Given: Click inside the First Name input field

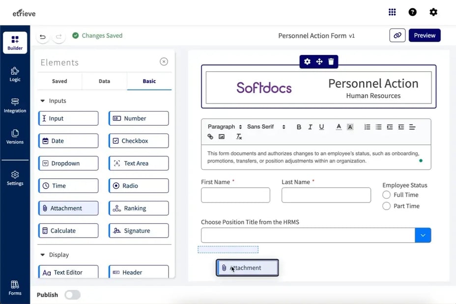Looking at the screenshot, I should pyautogui.click(x=235, y=195).
